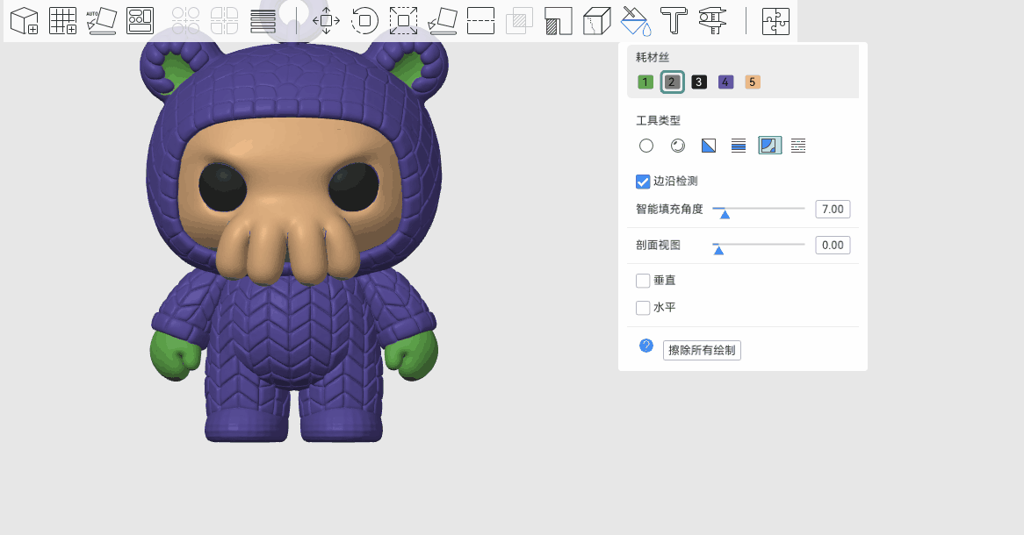Select filament 1 green swatch

coord(645,82)
